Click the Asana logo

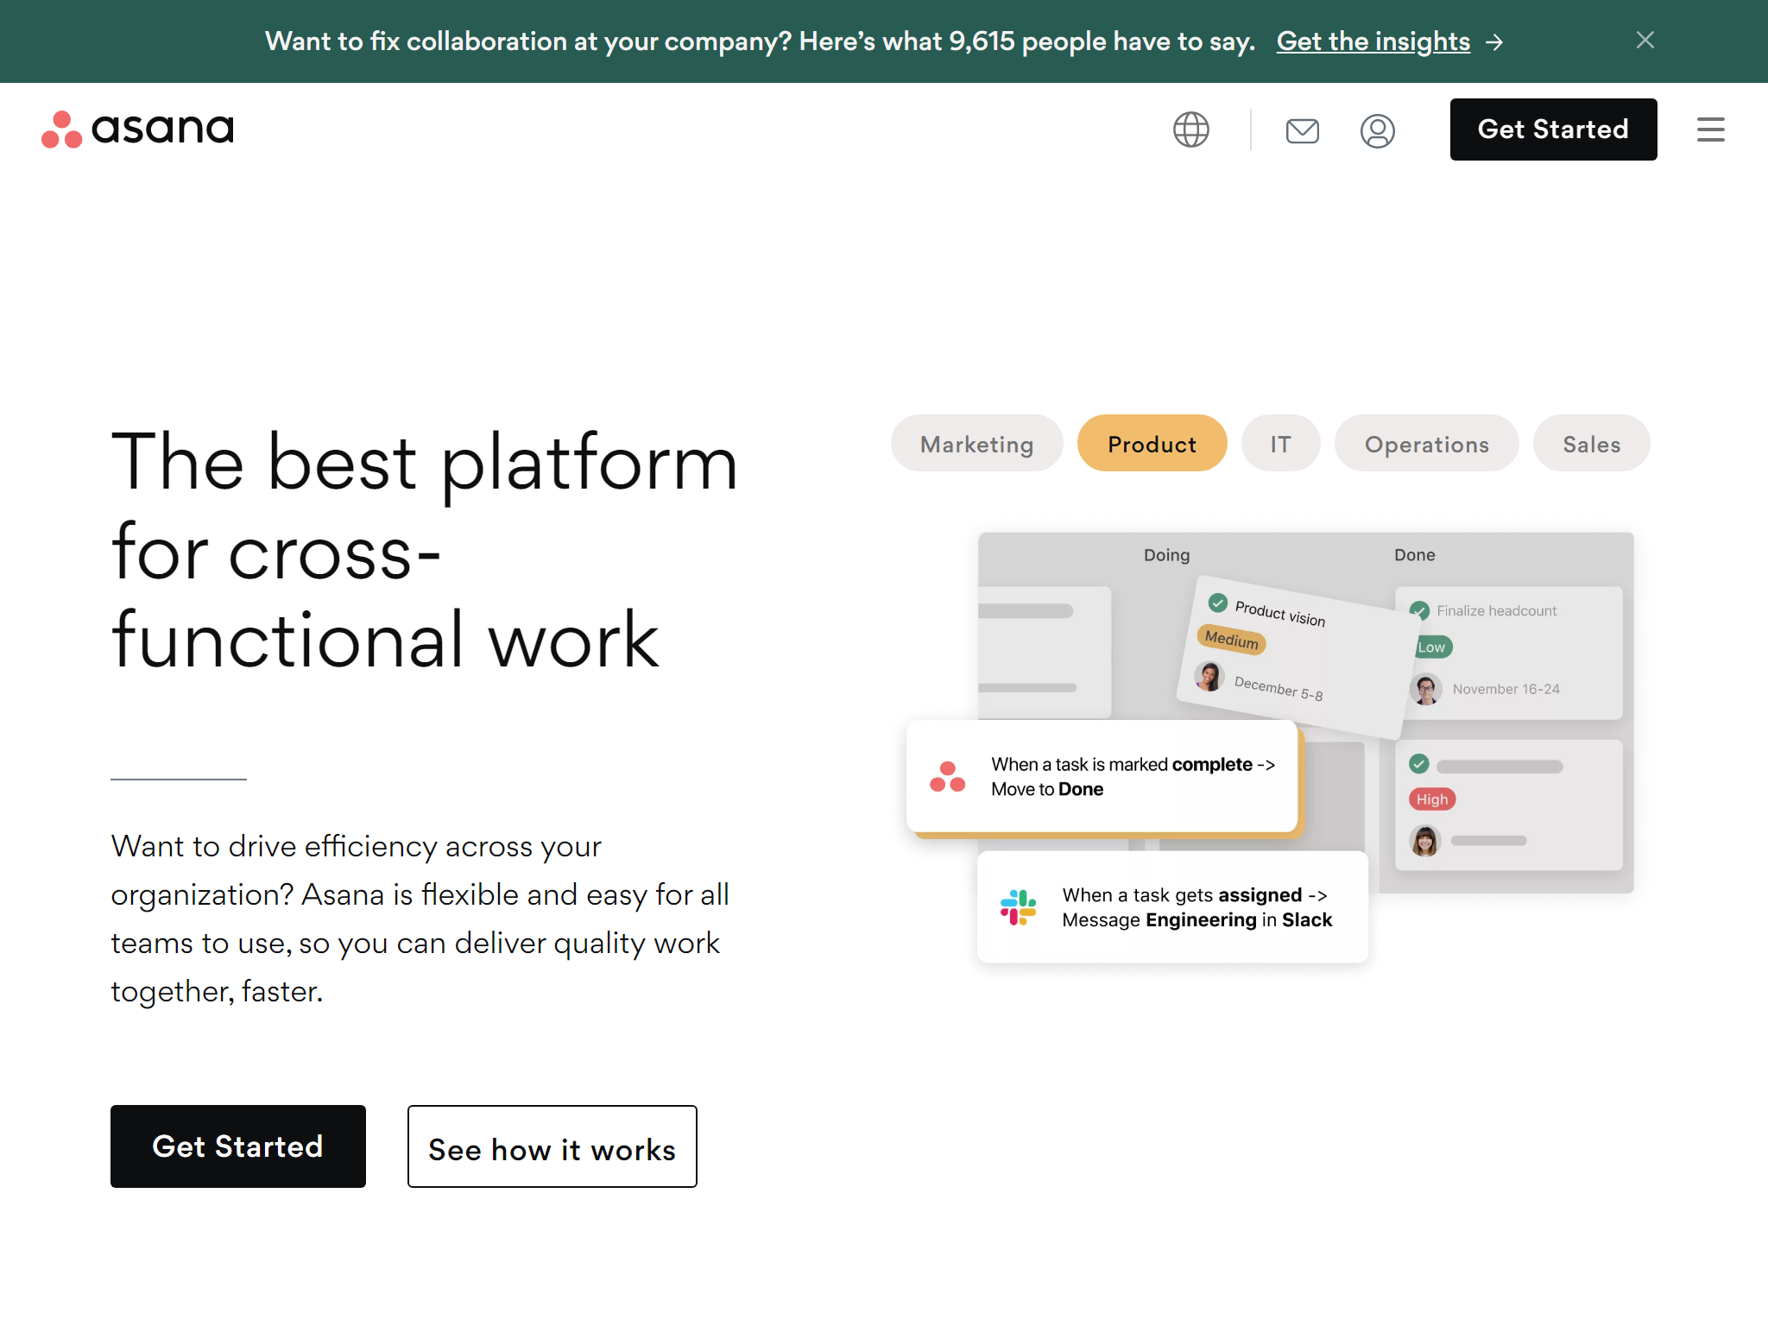tap(138, 129)
